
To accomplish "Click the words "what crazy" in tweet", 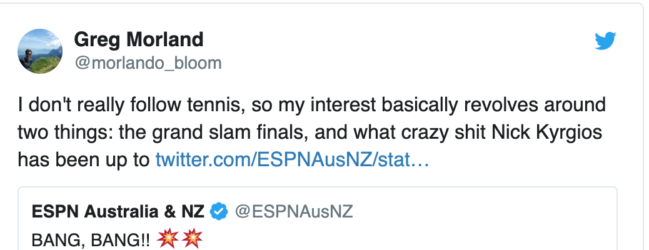I will (x=395, y=132).
